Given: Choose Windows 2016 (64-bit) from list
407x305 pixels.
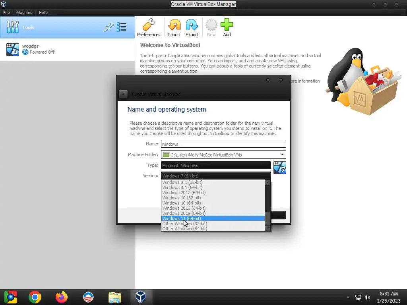Looking at the screenshot, I should [x=213, y=208].
